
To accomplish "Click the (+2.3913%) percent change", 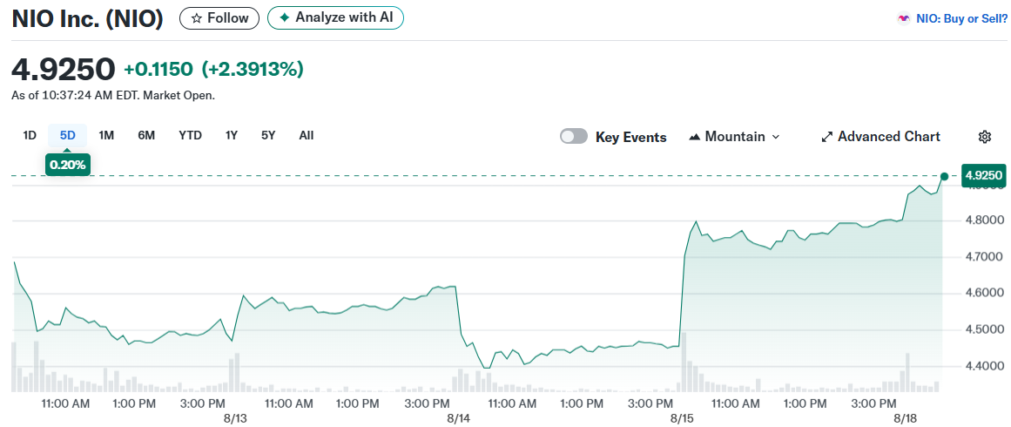I will (253, 69).
